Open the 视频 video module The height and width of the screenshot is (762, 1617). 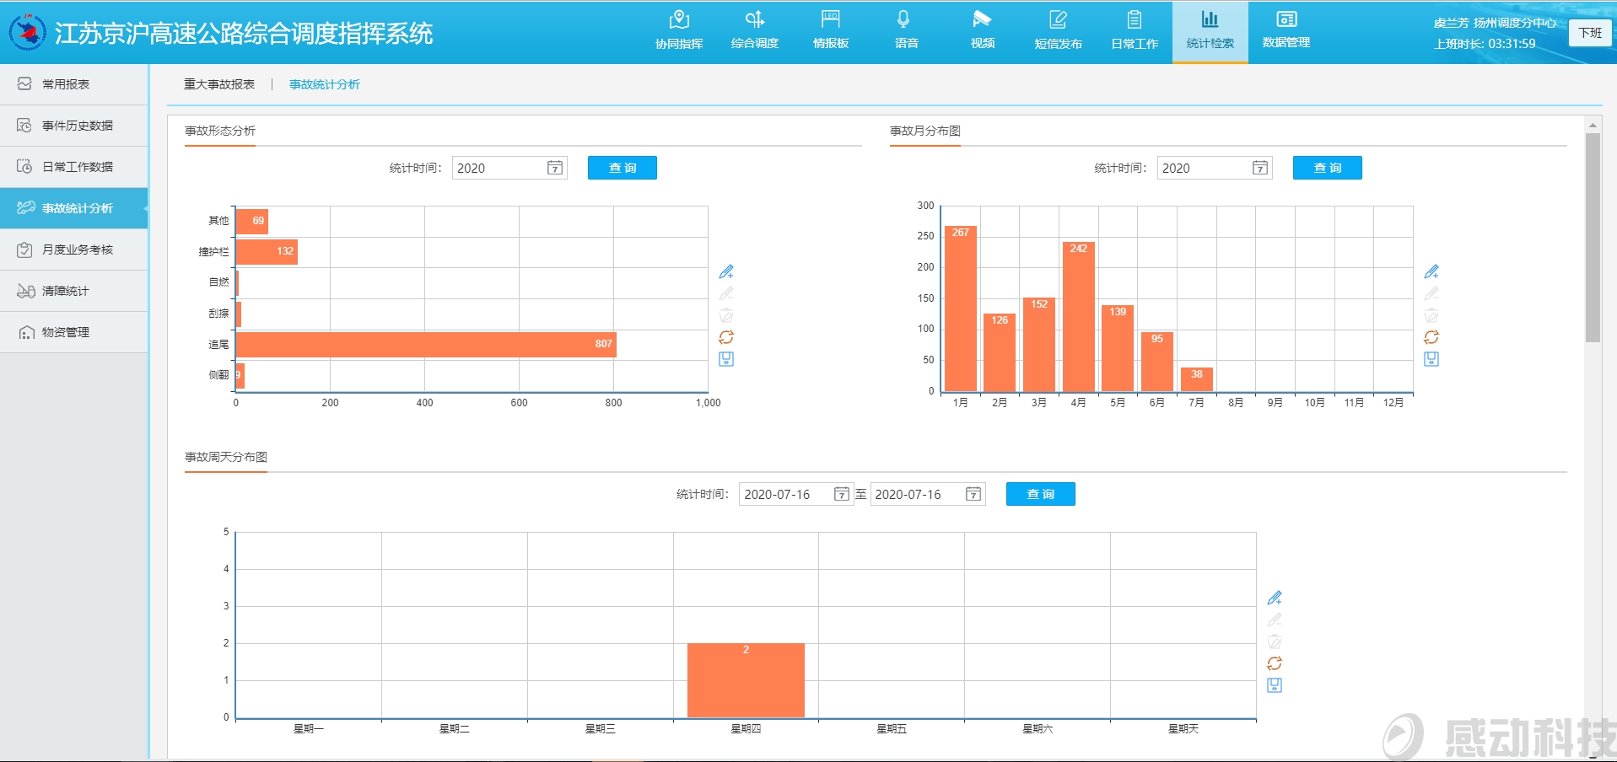pos(982,30)
